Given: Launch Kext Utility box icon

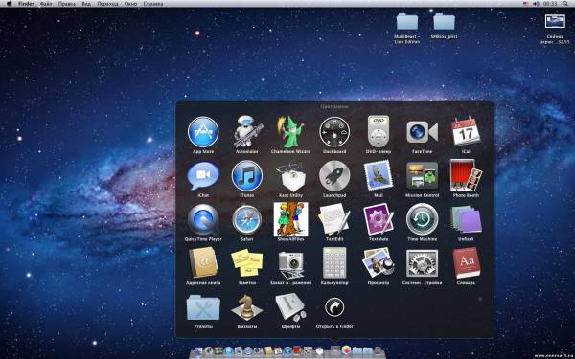Looking at the screenshot, I should tap(290, 176).
